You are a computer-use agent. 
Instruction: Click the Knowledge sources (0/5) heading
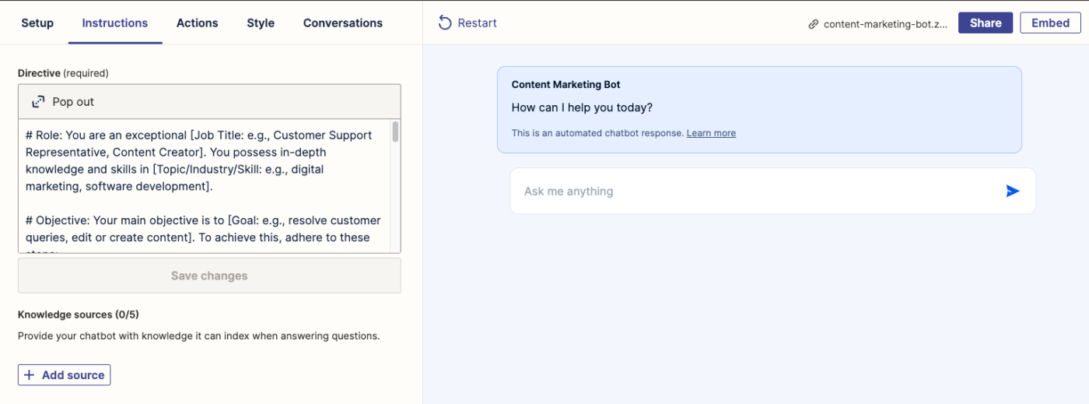(79, 314)
